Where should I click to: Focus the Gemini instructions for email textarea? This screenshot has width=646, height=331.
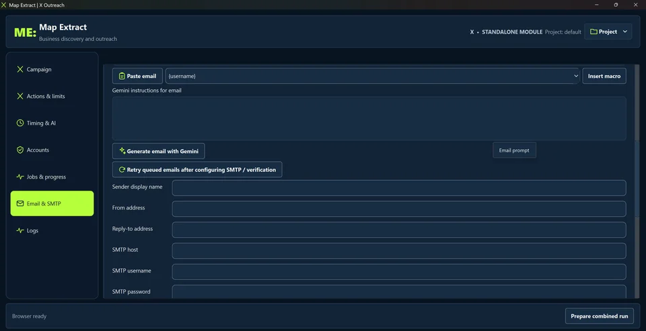pyautogui.click(x=369, y=118)
